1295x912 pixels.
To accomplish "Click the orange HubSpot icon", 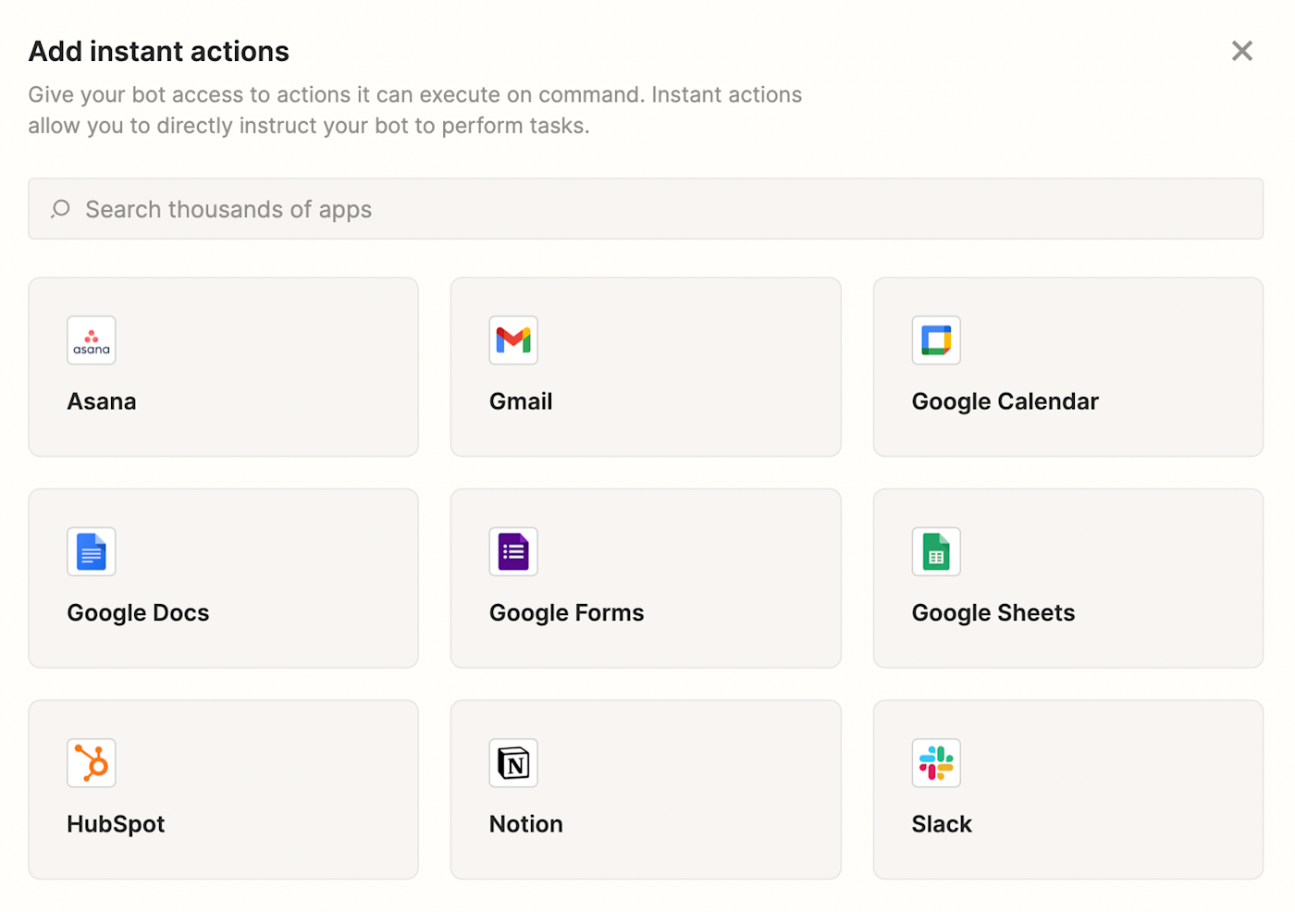I will point(92,763).
